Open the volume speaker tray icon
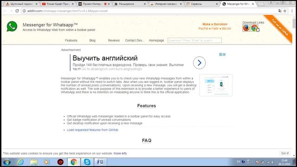Image resolution: width=297 pixels, height=167 pixels. [272, 162]
